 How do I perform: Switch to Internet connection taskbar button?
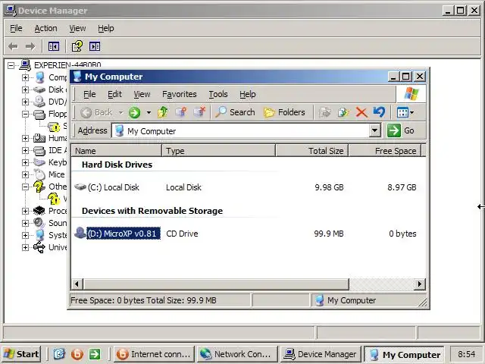click(x=153, y=354)
